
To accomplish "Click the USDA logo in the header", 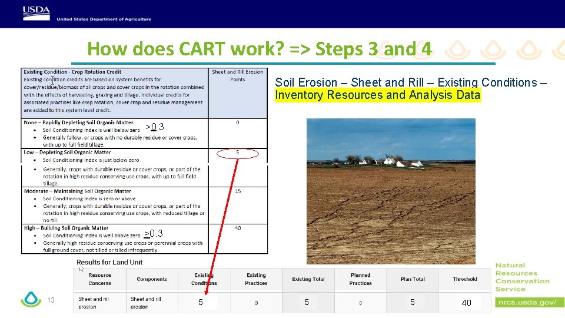I will tap(36, 14).
